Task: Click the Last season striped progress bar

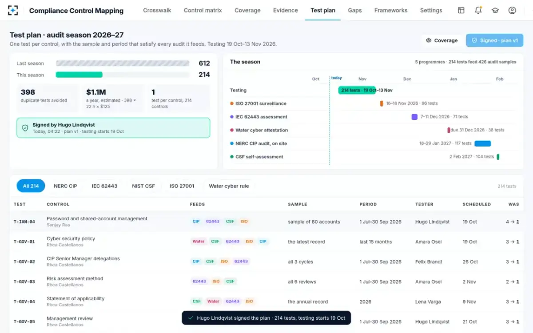Action: pos(122,63)
